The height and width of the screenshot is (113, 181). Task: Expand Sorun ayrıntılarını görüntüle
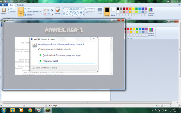(45, 68)
